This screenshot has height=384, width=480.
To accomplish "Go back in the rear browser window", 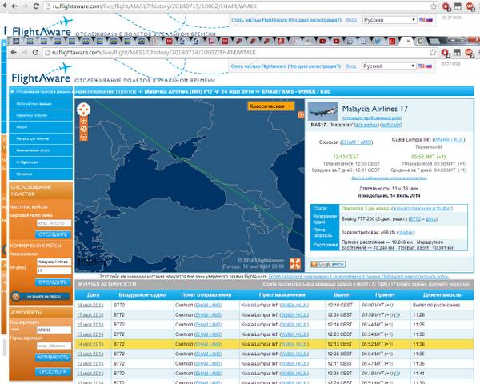I will [14, 6].
